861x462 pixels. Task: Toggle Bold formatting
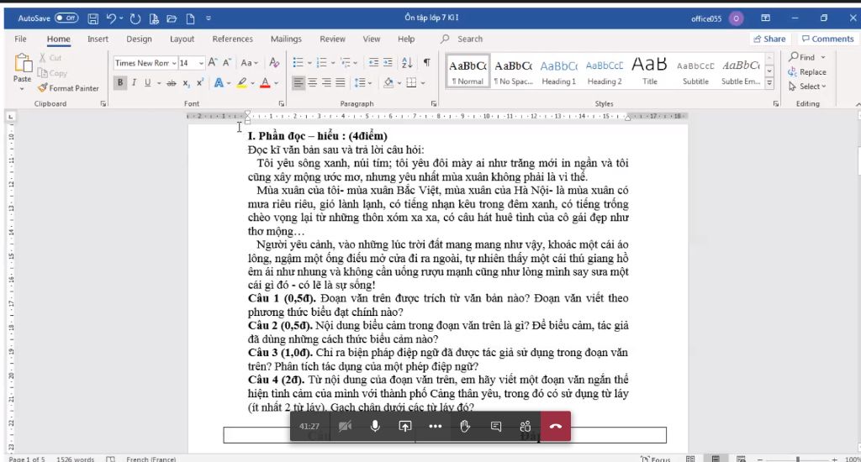119,83
